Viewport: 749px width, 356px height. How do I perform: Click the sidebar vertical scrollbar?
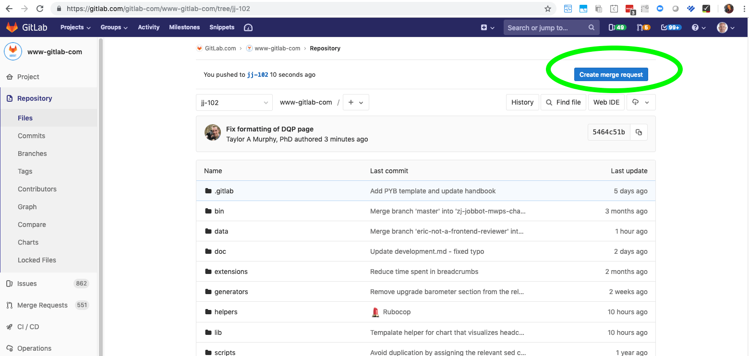pyautogui.click(x=101, y=197)
